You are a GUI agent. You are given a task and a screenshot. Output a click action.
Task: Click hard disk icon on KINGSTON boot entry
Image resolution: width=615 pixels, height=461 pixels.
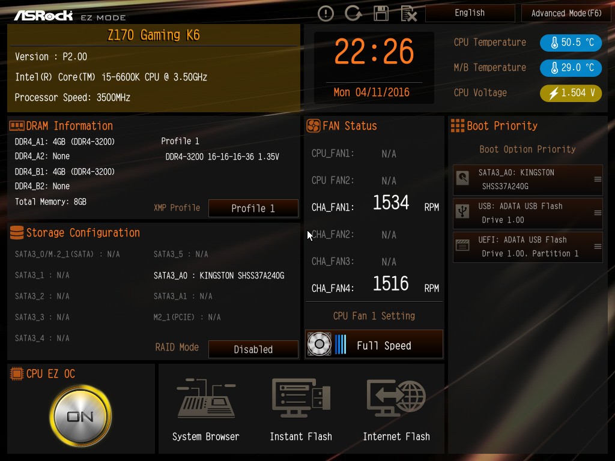click(463, 178)
